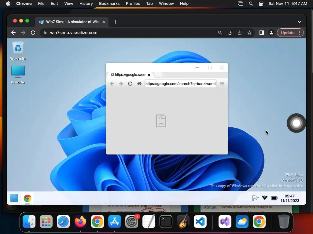
Task: Open GarageBand from the Dock
Action: coord(183,221)
